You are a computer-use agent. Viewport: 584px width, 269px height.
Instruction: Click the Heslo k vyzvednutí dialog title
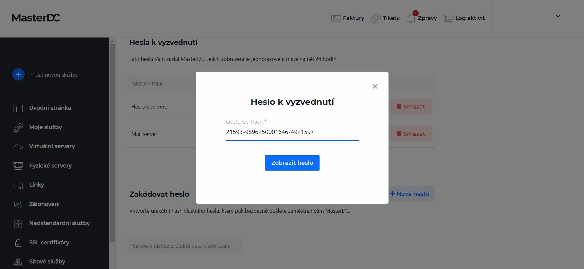[x=292, y=102]
